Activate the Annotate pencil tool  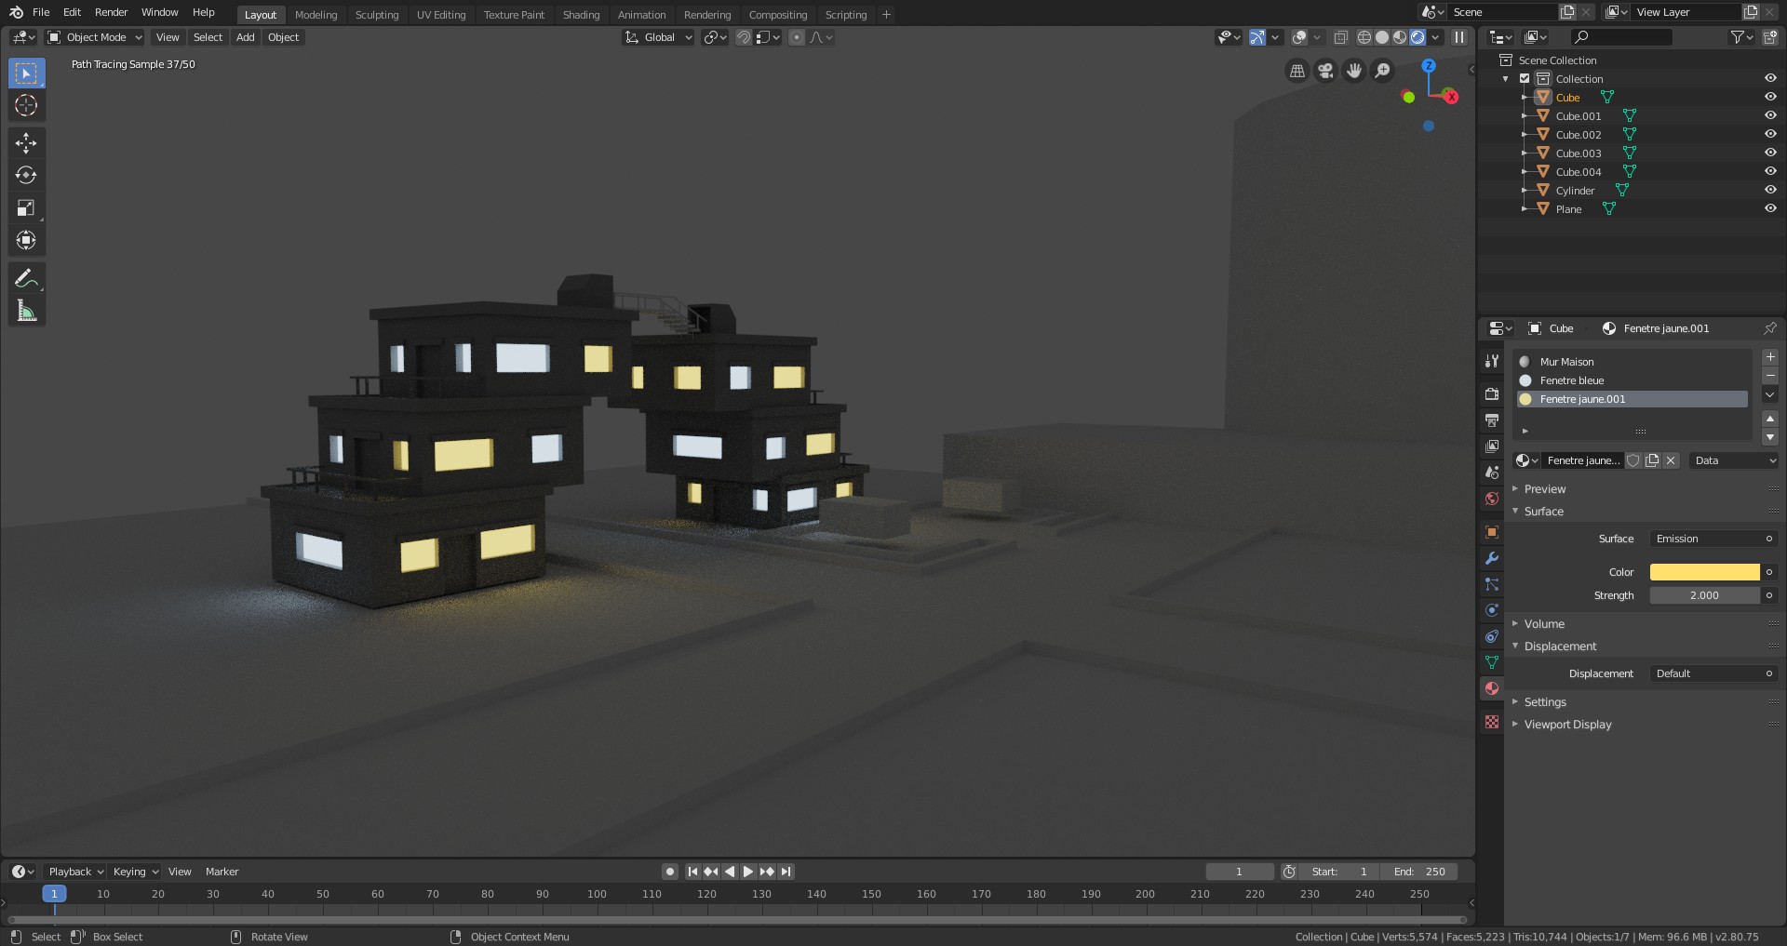(x=26, y=278)
